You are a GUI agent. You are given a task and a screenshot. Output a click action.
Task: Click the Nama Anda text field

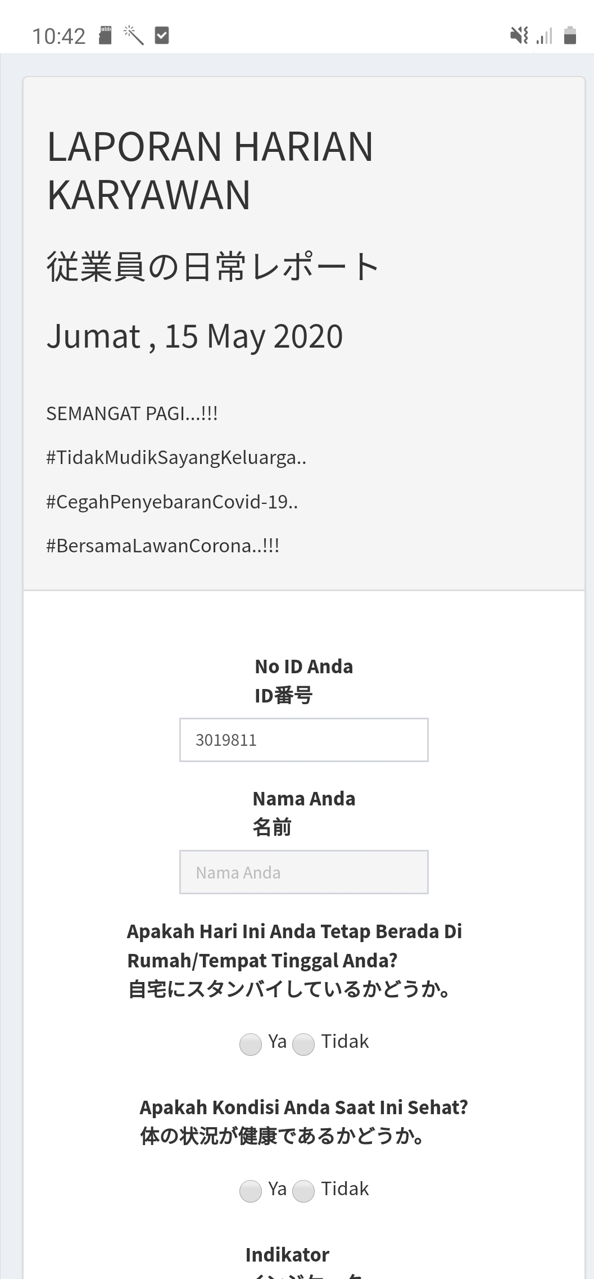pos(303,872)
